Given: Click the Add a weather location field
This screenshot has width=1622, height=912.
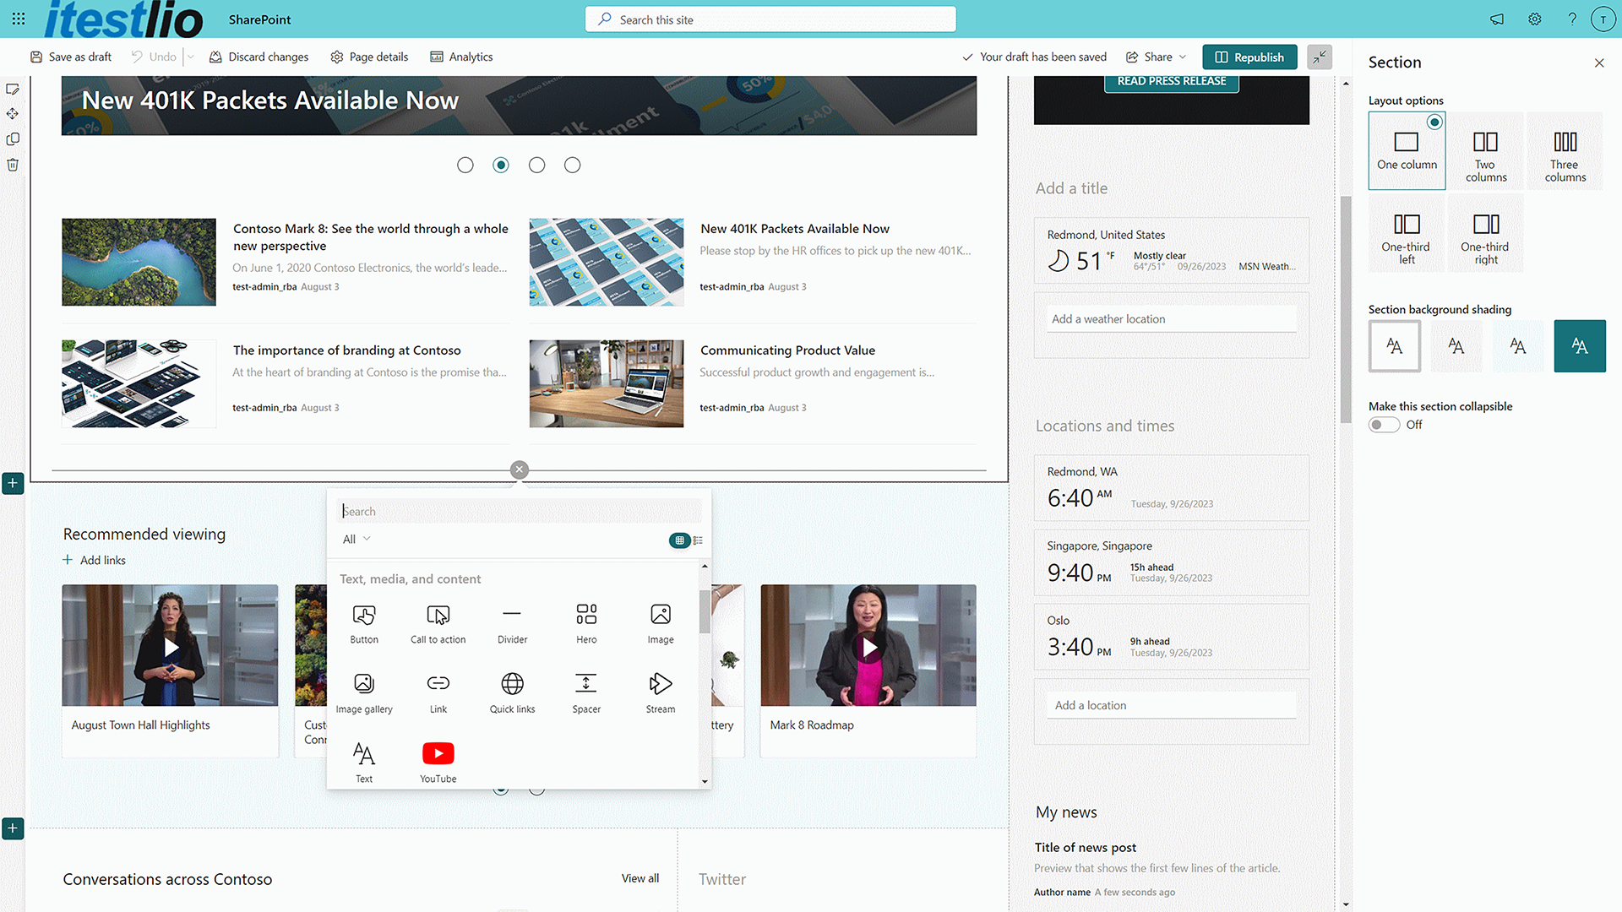Looking at the screenshot, I should click(x=1171, y=318).
